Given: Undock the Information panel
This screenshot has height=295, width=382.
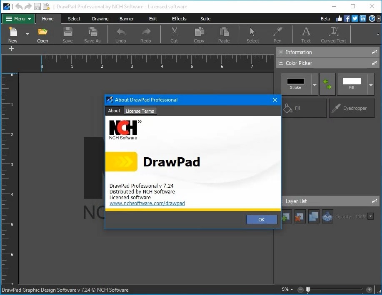Looking at the screenshot, I should pyautogui.click(x=375, y=52).
